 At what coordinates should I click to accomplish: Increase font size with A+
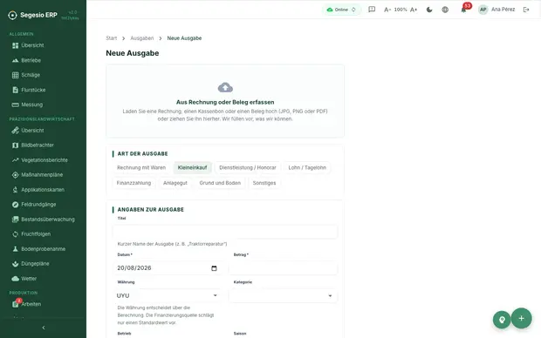[414, 10]
